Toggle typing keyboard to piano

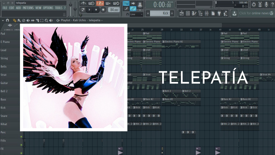coord(126,3)
